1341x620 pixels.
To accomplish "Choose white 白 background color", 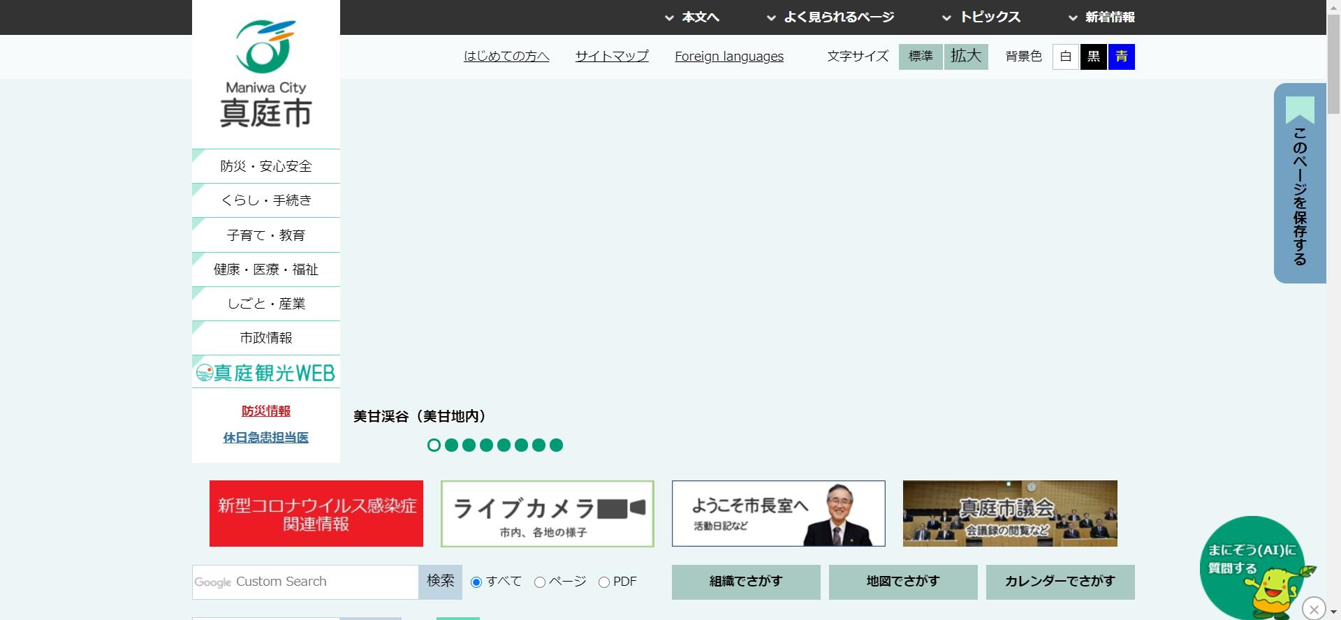I will (1066, 57).
